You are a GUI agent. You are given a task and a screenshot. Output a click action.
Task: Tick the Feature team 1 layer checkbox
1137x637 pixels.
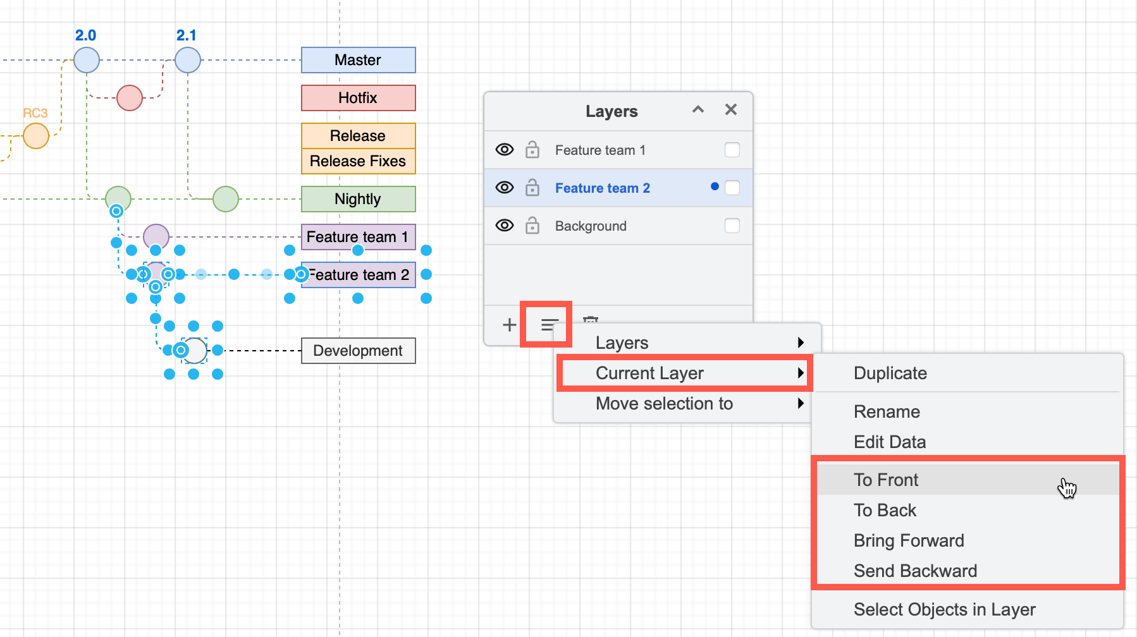coord(732,150)
